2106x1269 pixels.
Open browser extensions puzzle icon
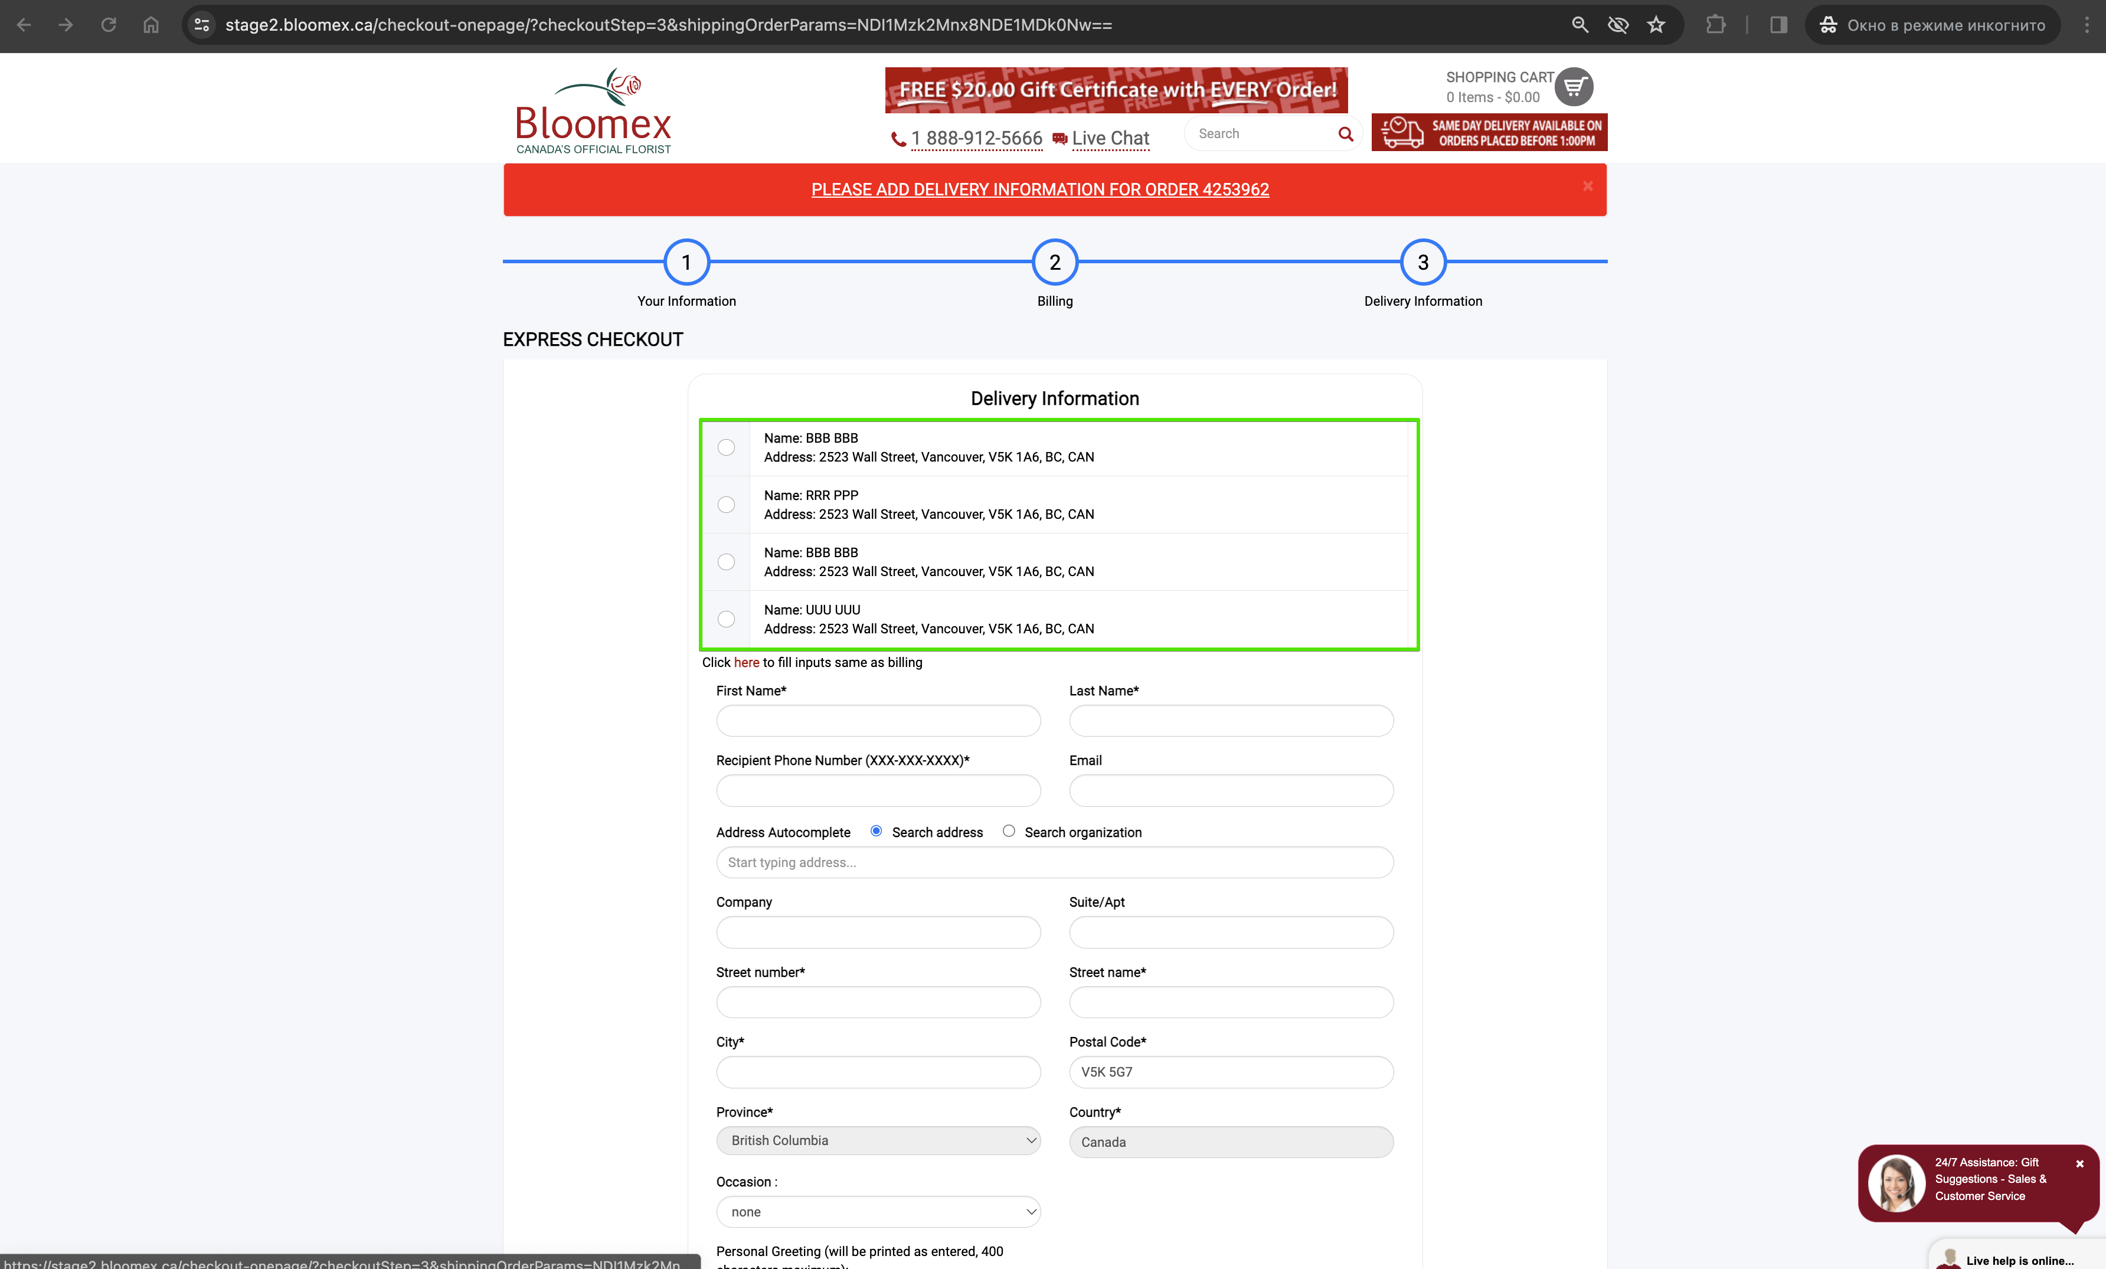[1715, 25]
